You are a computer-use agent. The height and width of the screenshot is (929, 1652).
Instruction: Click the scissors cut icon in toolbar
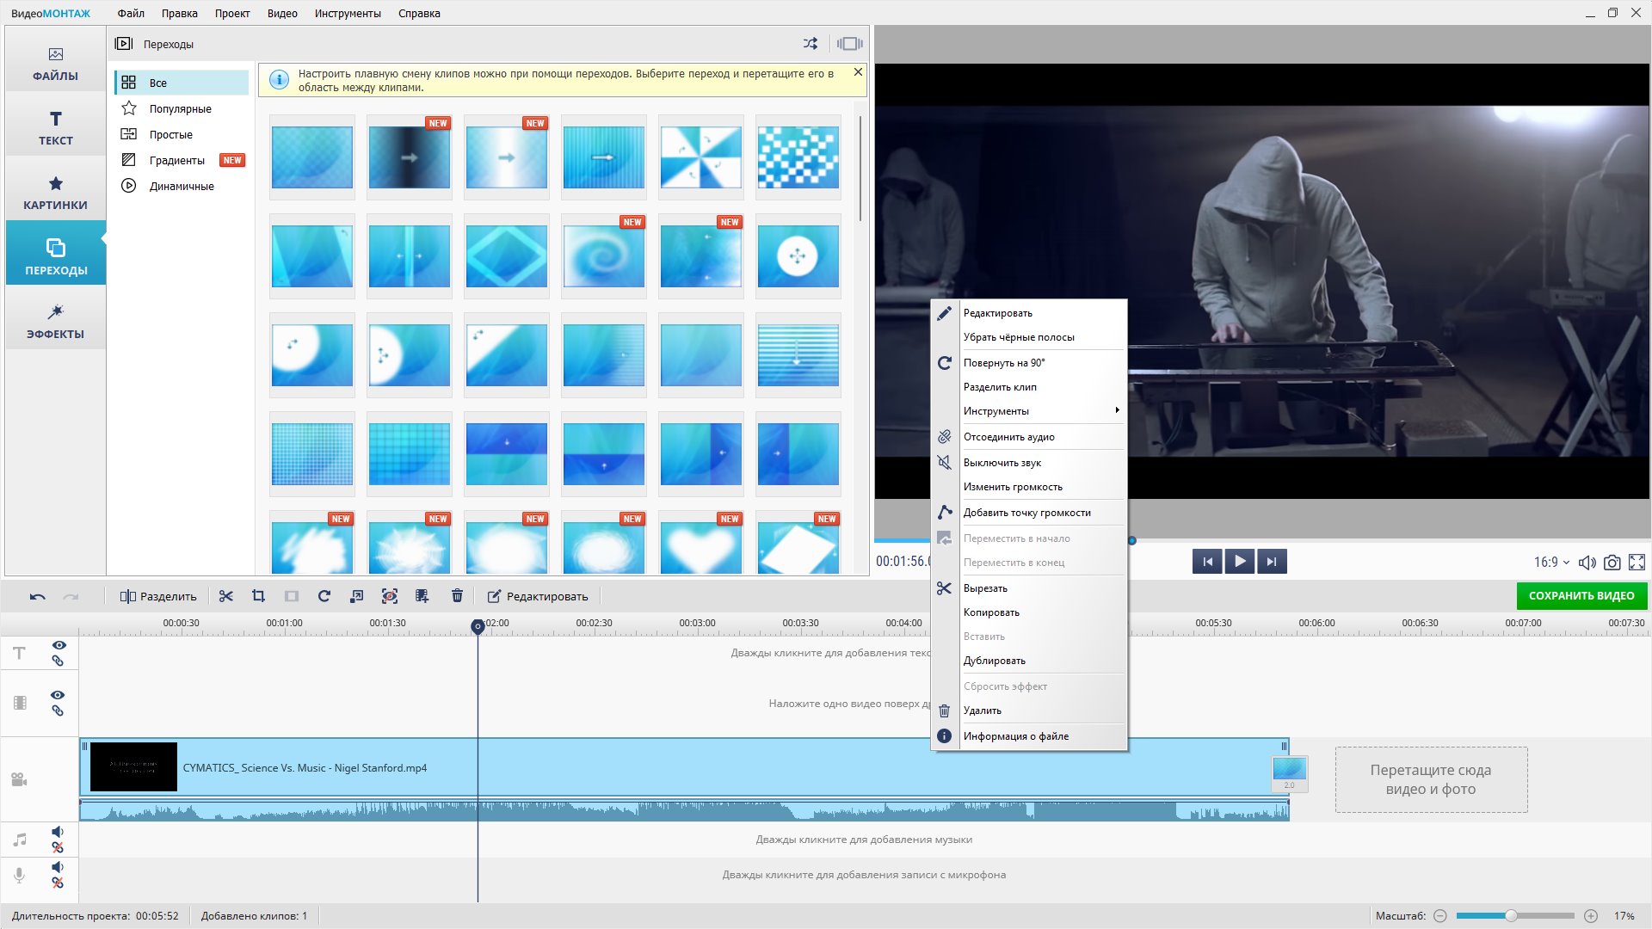(x=226, y=596)
